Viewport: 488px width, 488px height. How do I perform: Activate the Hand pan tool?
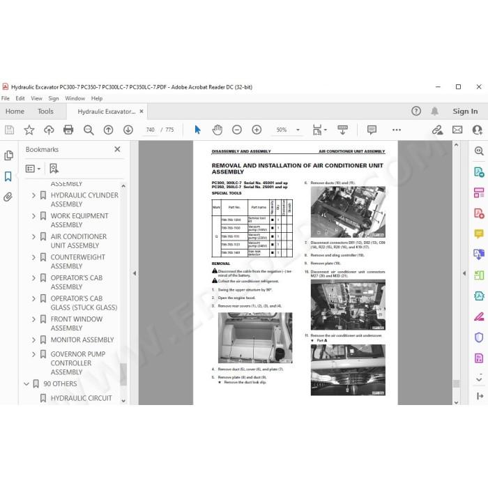(x=218, y=130)
